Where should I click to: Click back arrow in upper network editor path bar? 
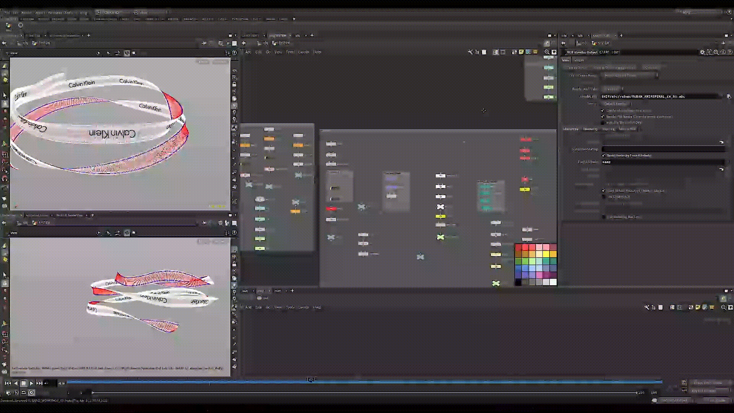pos(244,43)
